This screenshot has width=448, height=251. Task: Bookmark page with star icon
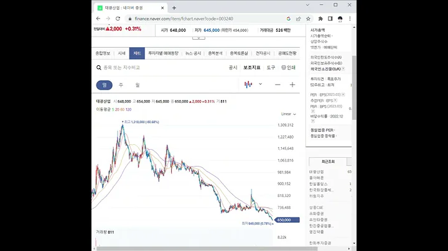(308, 19)
